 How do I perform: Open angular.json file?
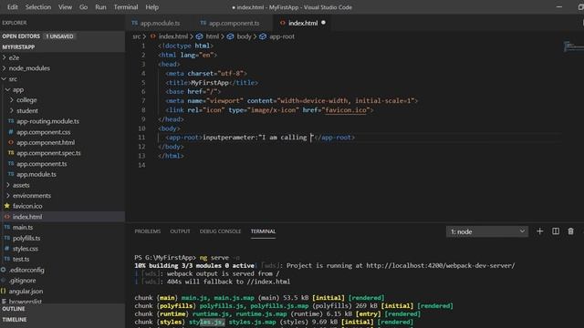click(x=26, y=292)
